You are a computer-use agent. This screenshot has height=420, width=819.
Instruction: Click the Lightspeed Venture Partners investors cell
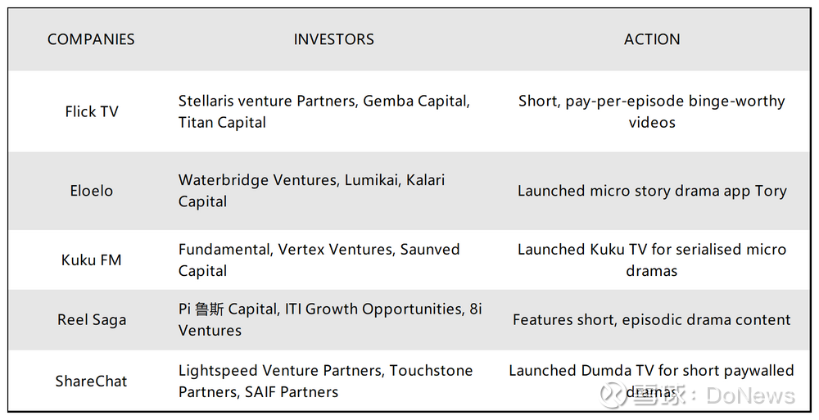point(325,381)
